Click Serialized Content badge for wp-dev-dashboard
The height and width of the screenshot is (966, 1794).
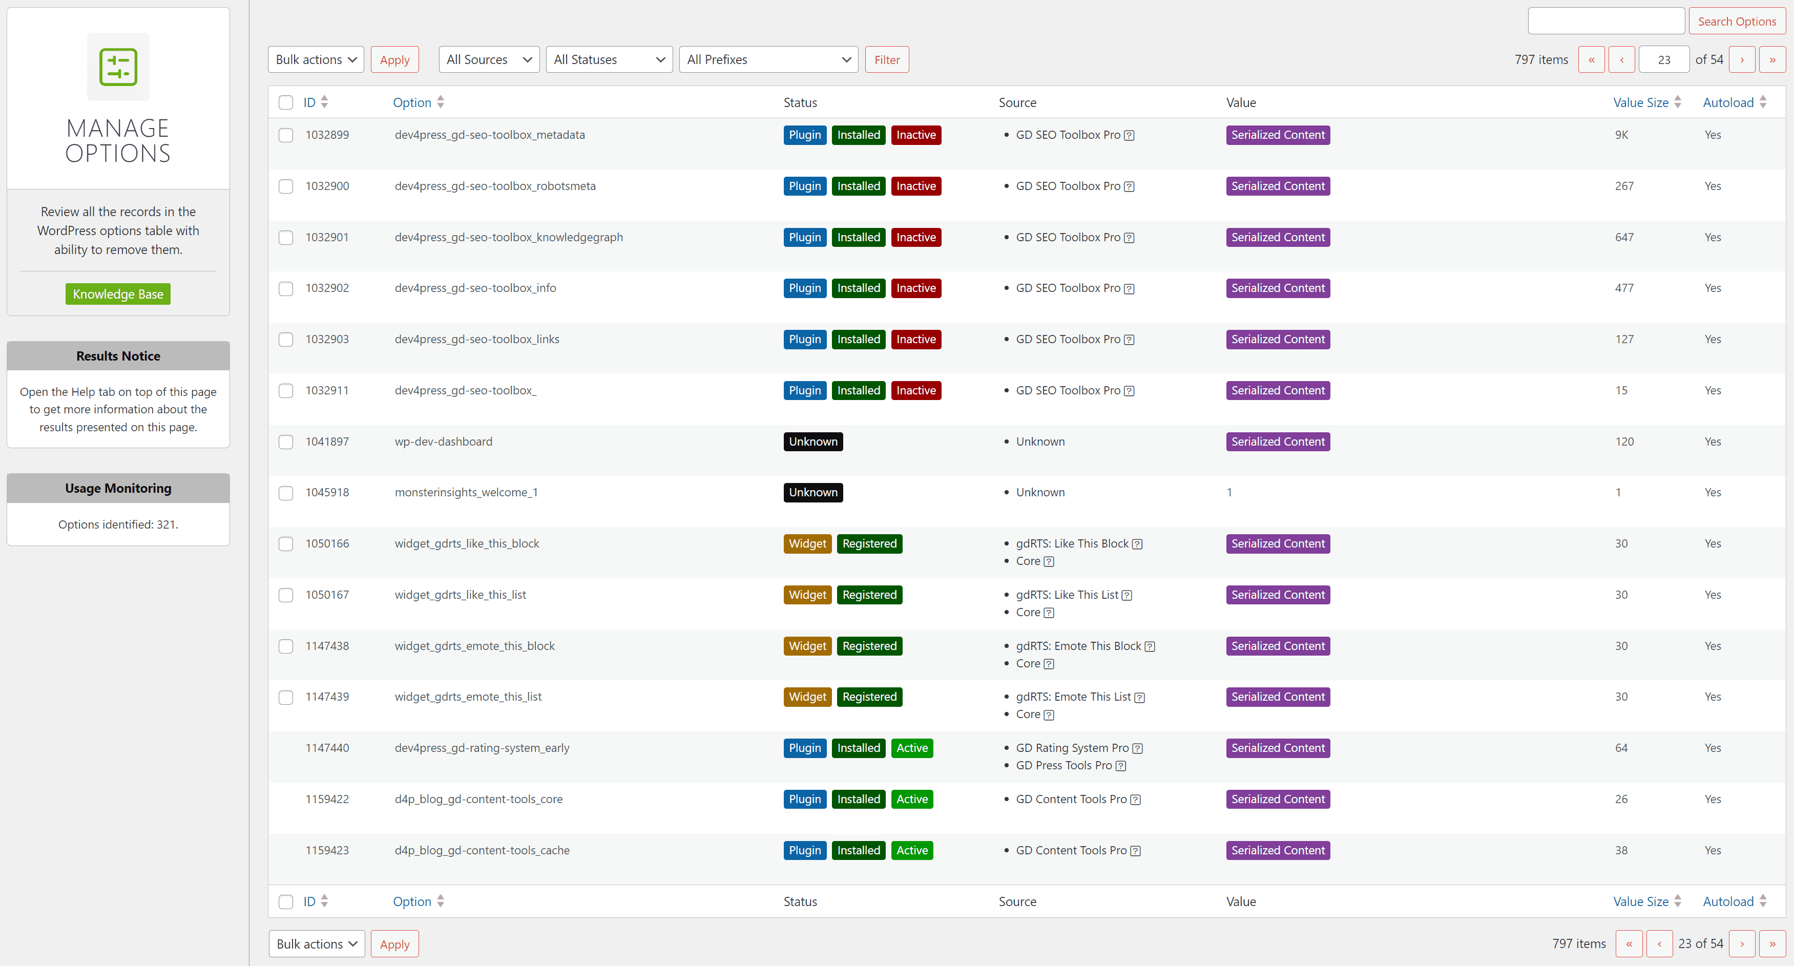[x=1278, y=442]
